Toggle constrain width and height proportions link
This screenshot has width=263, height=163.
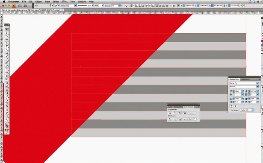point(224,6)
